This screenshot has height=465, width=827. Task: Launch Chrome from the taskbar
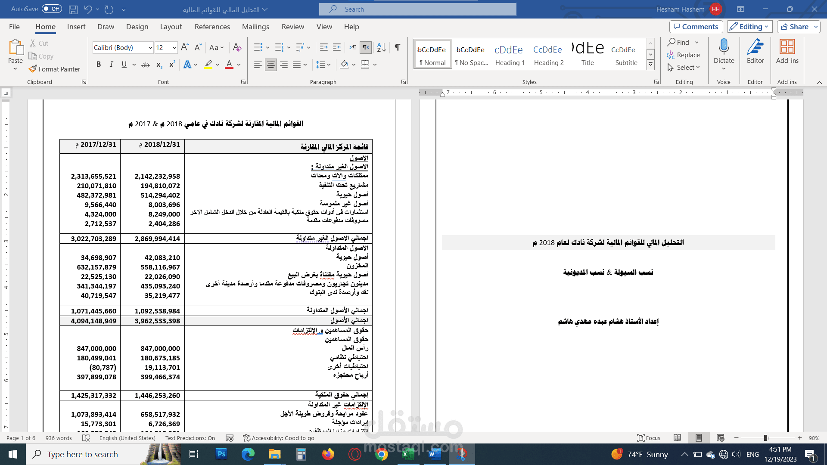tap(381, 454)
